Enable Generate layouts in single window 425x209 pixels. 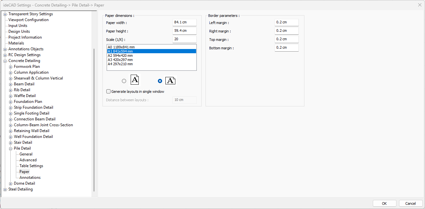[x=109, y=92]
